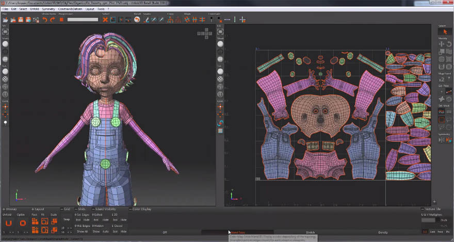Click Auto under Hidden islands
Viewport: 454px width, 242px height.
click(x=105, y=232)
